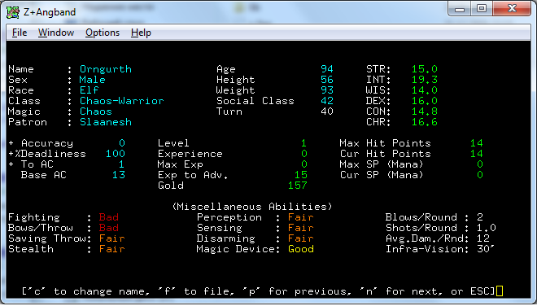Viewport: 537px width, 306px height.
Task: Click the Z+Angband application icon in title bar
Action: coord(13,12)
